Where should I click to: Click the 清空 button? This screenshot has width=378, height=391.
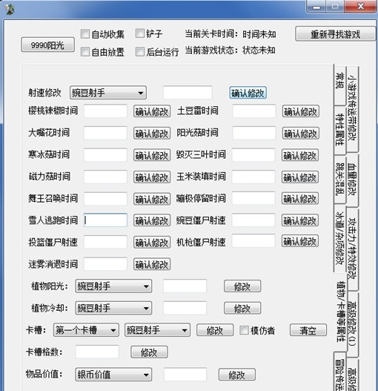click(308, 330)
